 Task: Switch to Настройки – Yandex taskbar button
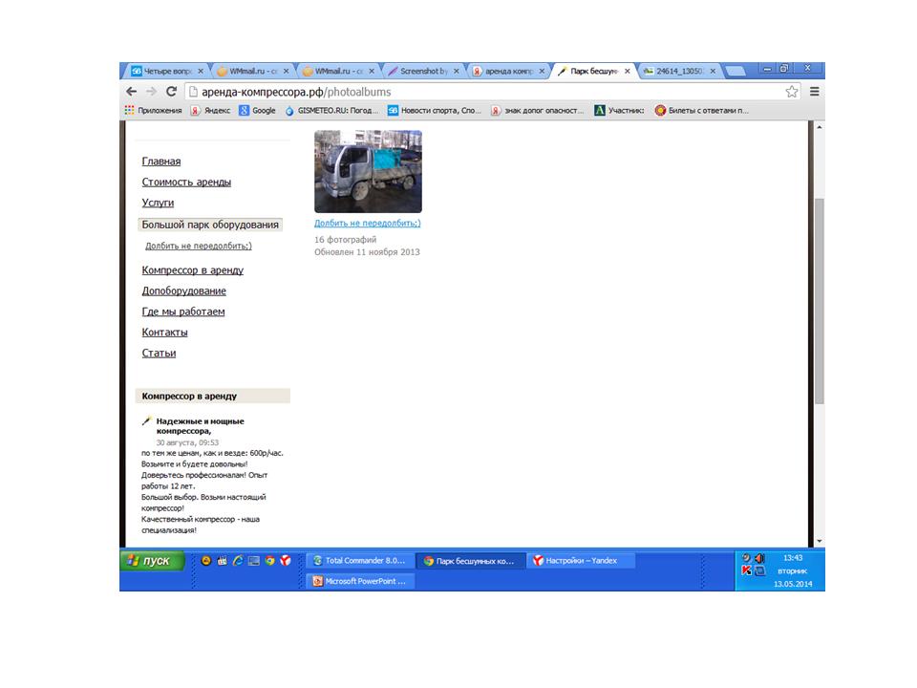582,561
